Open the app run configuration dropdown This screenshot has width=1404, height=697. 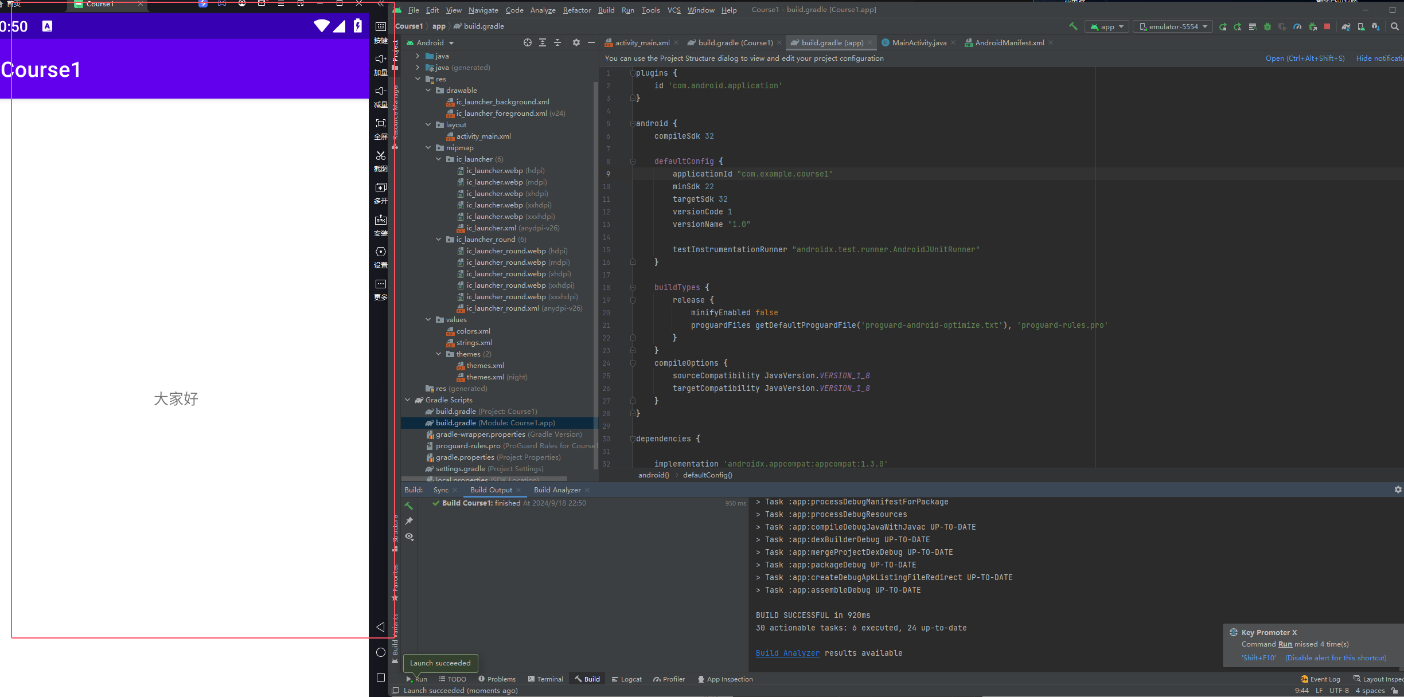point(1107,26)
